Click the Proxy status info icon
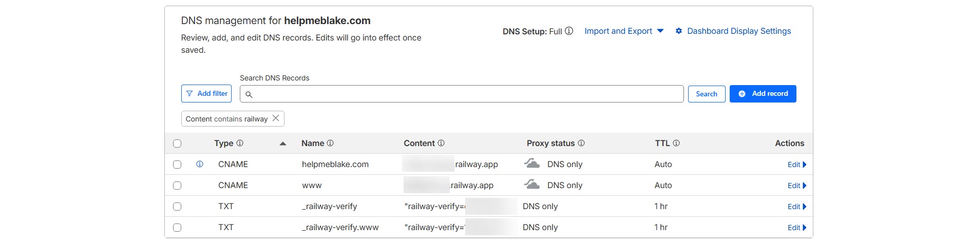The width and height of the screenshot is (970, 245). (581, 143)
